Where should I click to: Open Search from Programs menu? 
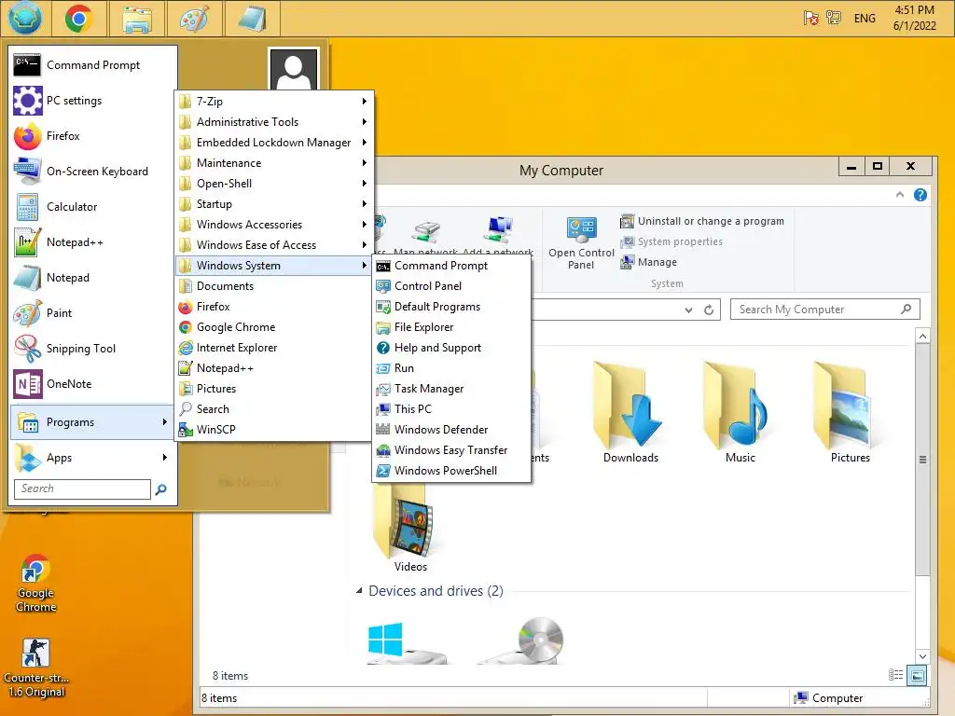(274, 409)
